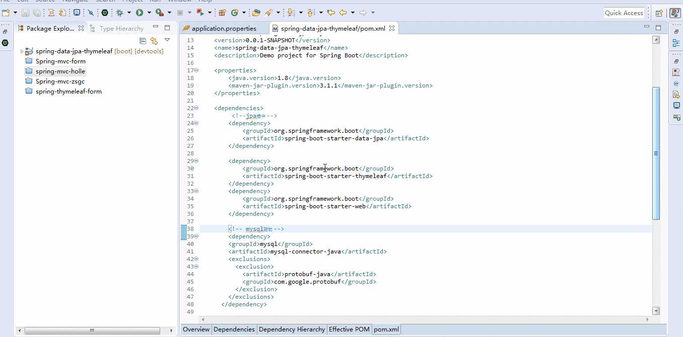
Task: Click the Back navigation arrow
Action: [343, 13]
